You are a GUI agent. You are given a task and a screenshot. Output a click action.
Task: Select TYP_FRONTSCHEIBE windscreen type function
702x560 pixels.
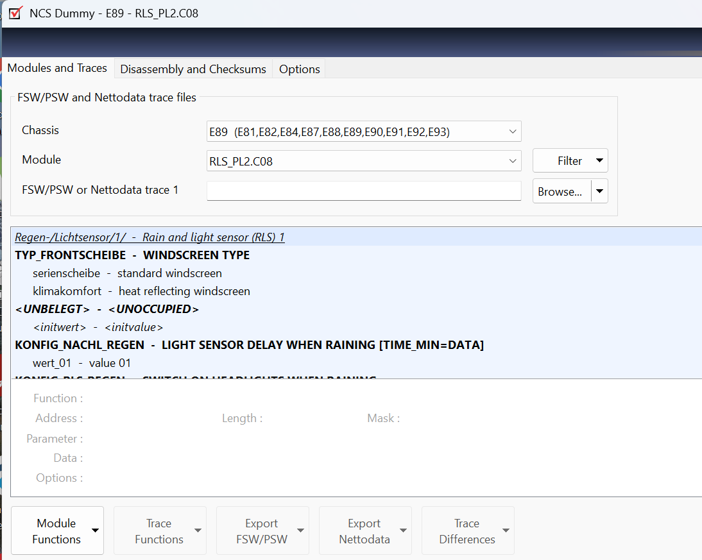pos(132,255)
